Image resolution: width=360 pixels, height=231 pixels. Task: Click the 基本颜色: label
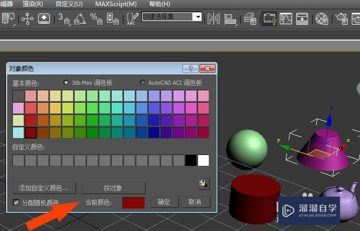tap(26, 83)
